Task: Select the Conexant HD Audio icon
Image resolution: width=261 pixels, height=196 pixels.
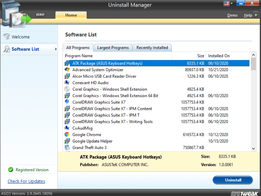Action: pyautogui.click(x=67, y=83)
